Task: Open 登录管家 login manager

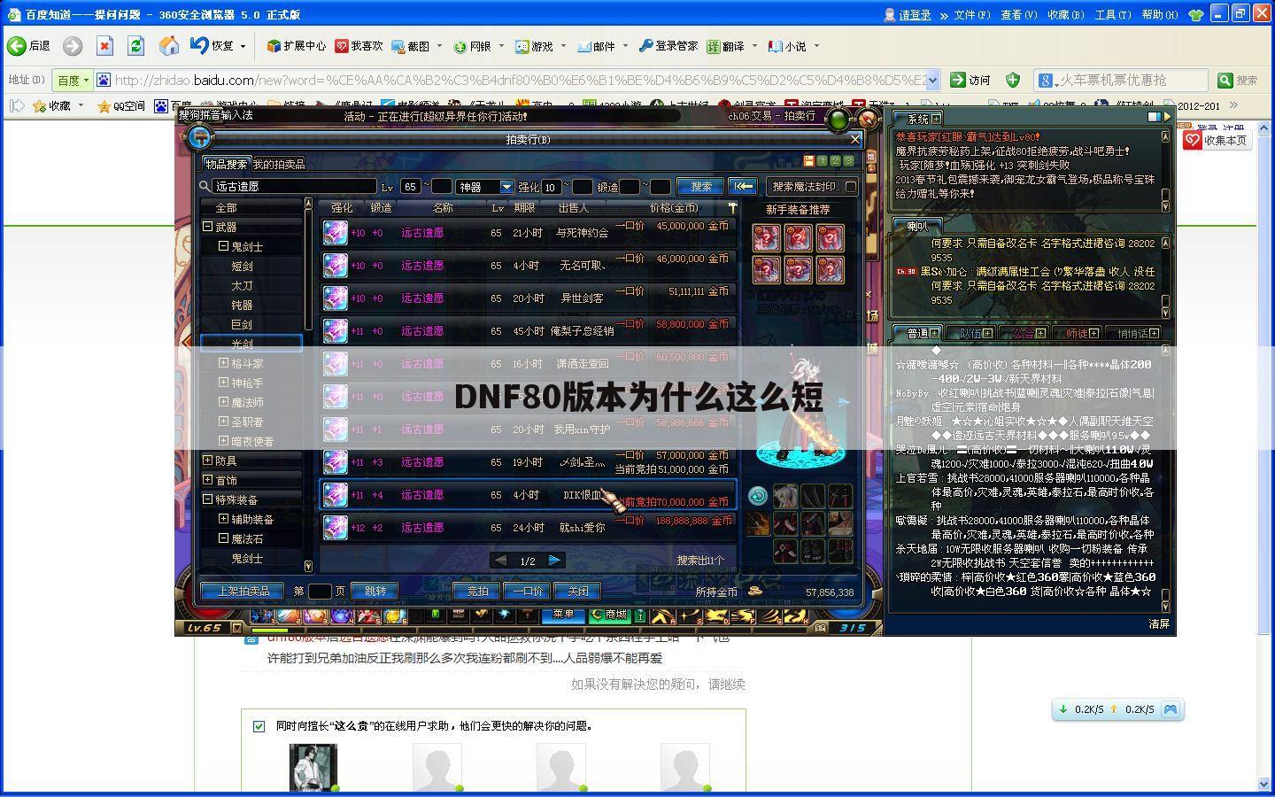Action: coord(668,46)
